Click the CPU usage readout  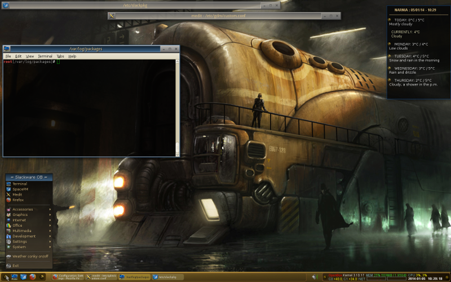point(417,275)
